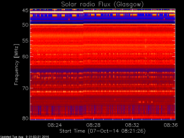Click the 08:32 time tick label
The width and height of the screenshot is (184, 138).
(x=132, y=125)
